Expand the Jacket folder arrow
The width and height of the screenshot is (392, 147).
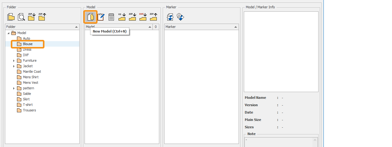point(14,66)
